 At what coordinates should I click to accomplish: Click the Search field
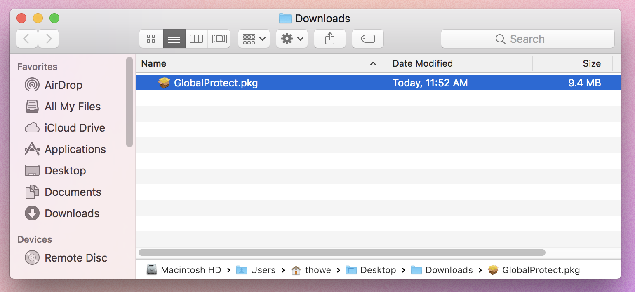(x=528, y=39)
